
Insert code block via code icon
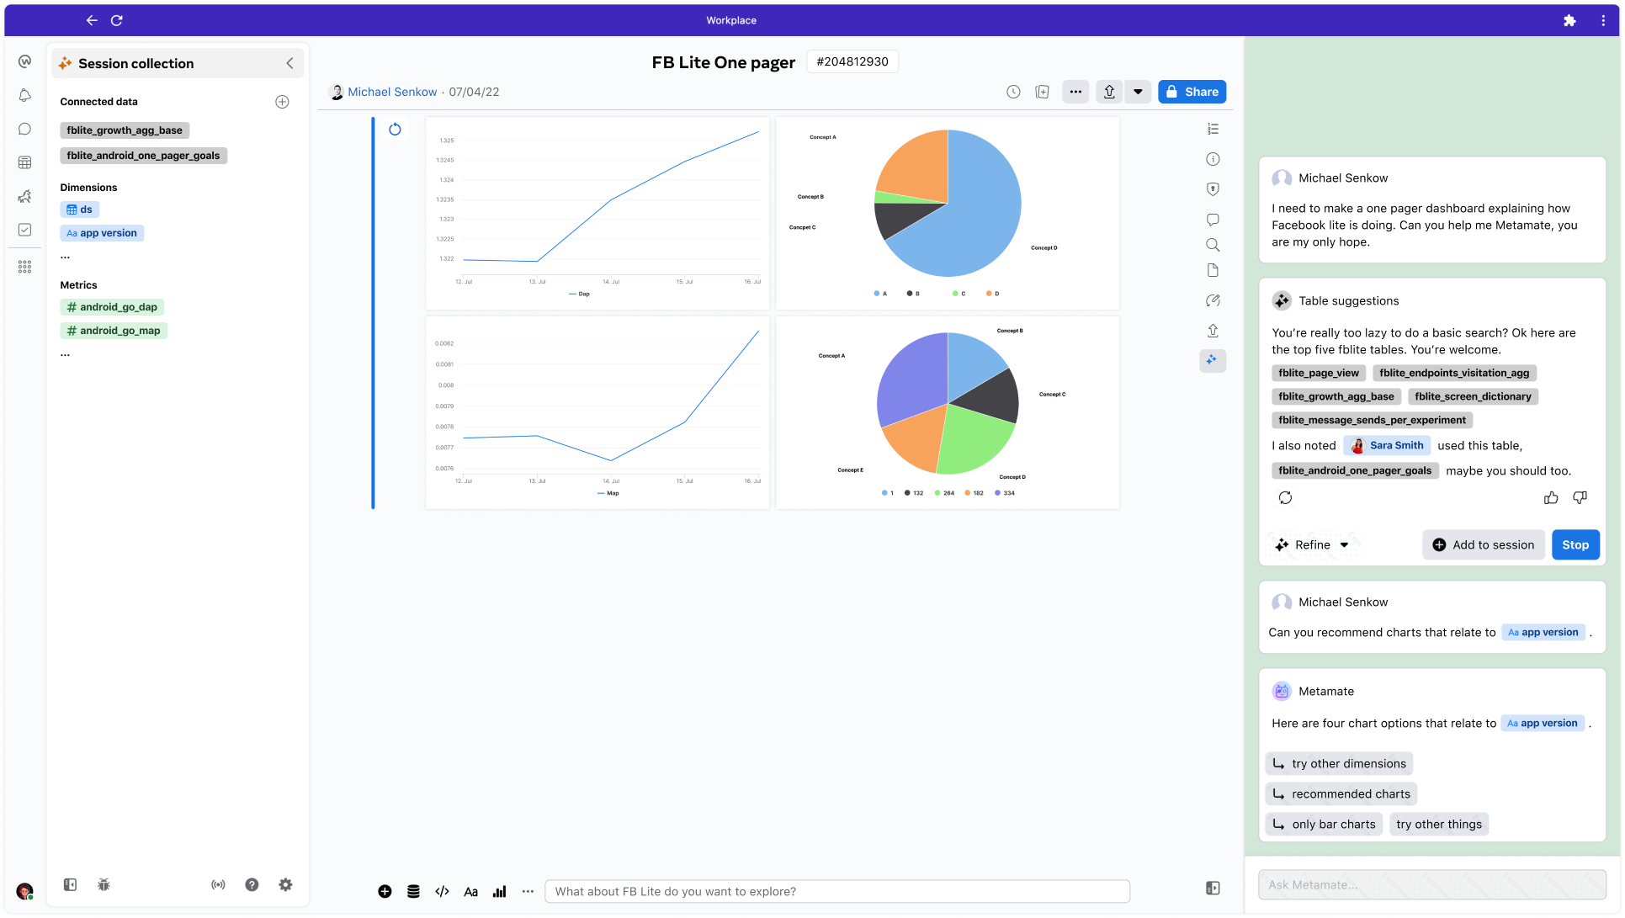tap(442, 891)
